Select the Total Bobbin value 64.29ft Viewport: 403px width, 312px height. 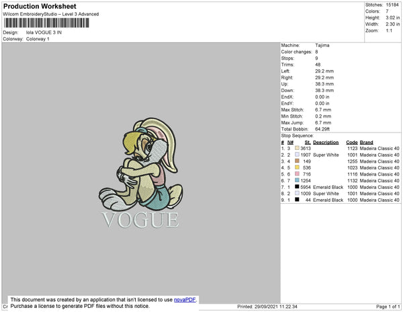[x=322, y=129]
